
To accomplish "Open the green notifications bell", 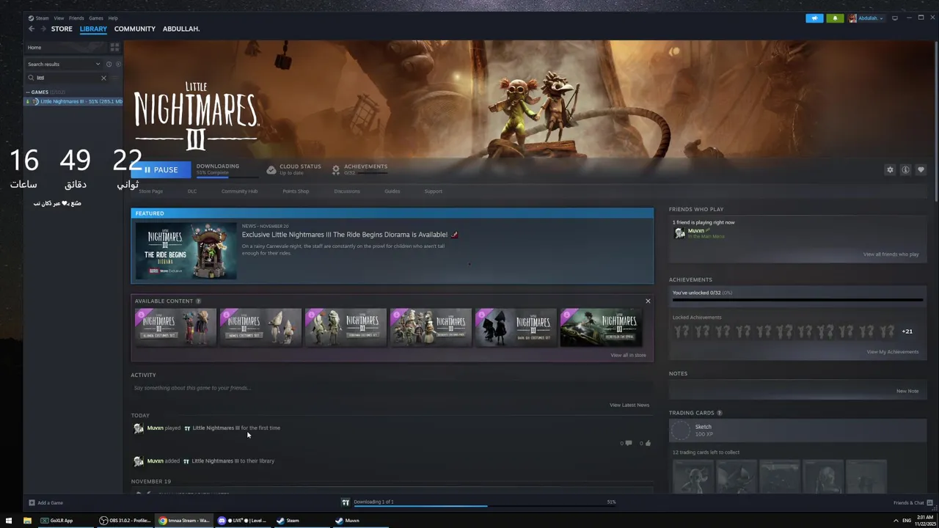I will (x=835, y=18).
